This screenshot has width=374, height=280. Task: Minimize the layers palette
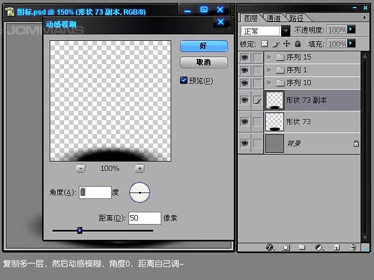click(x=355, y=8)
